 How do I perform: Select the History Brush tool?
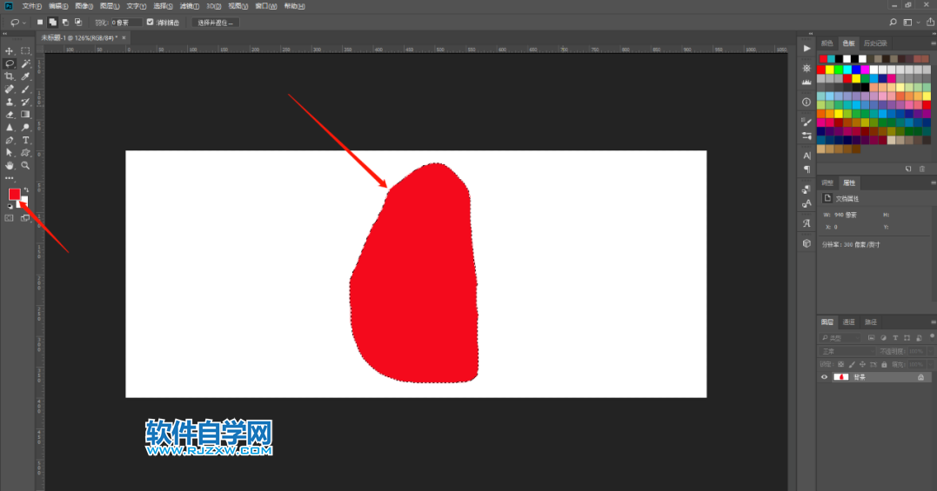pos(25,102)
